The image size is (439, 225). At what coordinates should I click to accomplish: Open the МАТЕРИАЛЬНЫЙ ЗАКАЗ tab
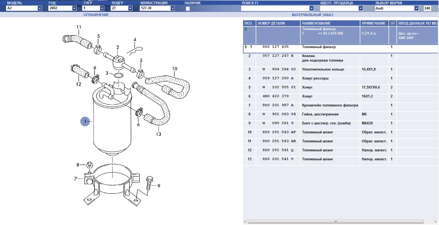pos(312,15)
